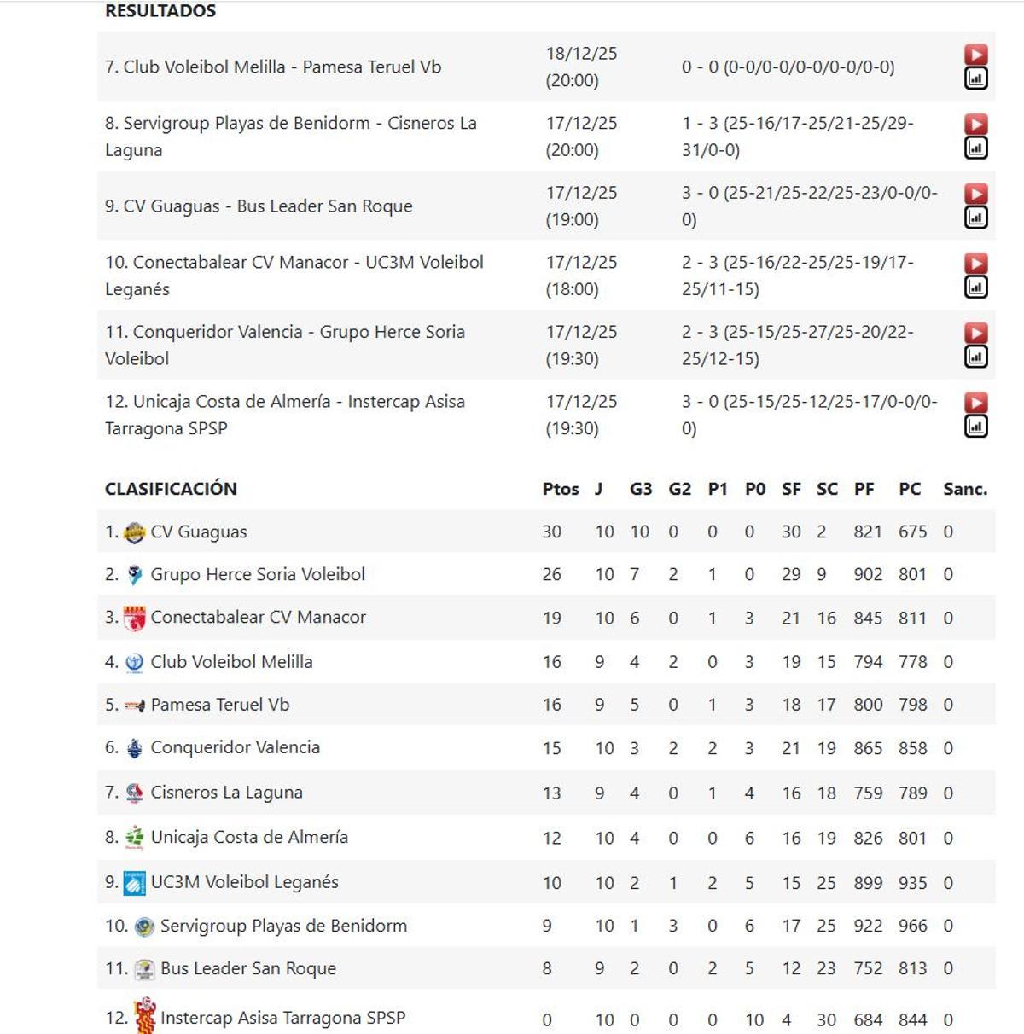Click the CLASIFICACIÓN section header
The width and height of the screenshot is (1024, 1034).
(x=171, y=488)
